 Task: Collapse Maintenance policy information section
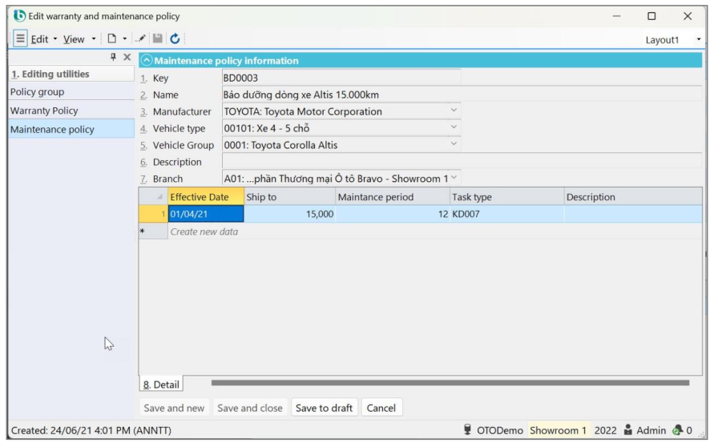(146, 61)
